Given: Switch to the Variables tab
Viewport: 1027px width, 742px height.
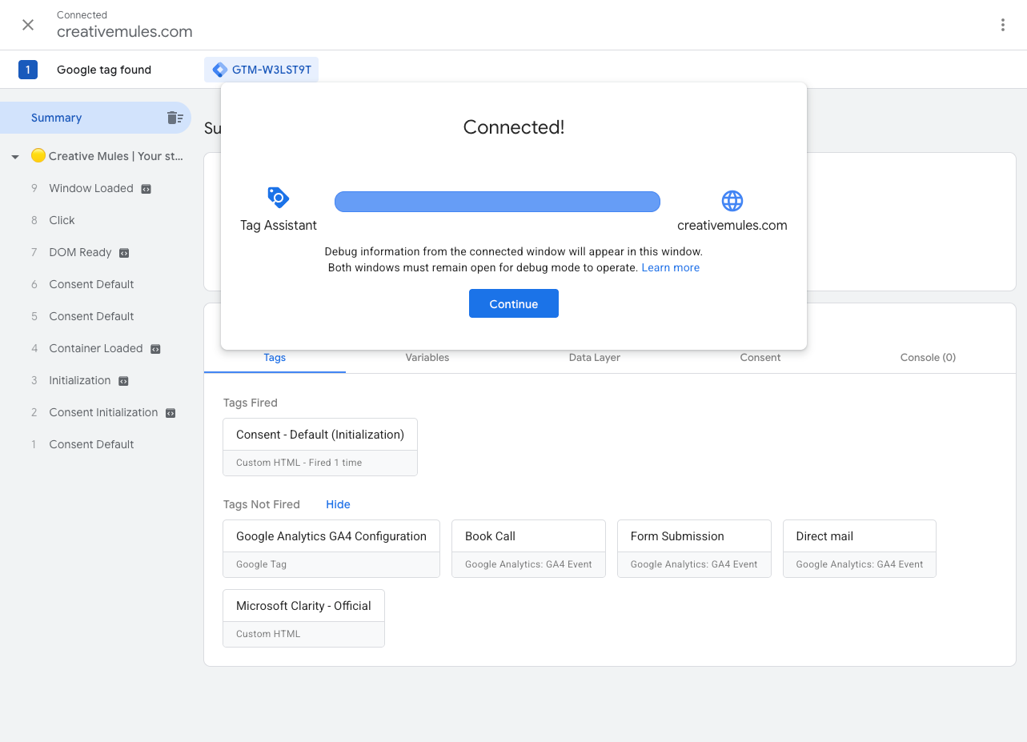Looking at the screenshot, I should [427, 358].
